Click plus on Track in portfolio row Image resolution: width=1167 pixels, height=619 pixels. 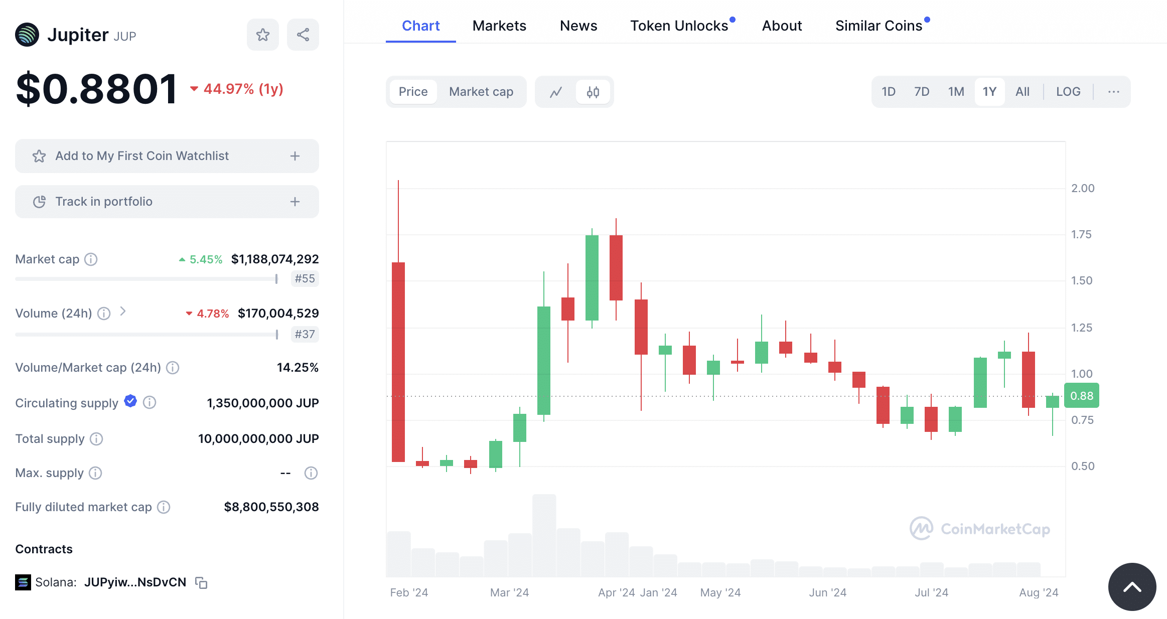click(x=295, y=202)
